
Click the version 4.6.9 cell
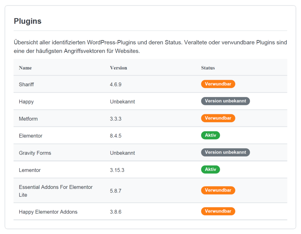click(116, 84)
